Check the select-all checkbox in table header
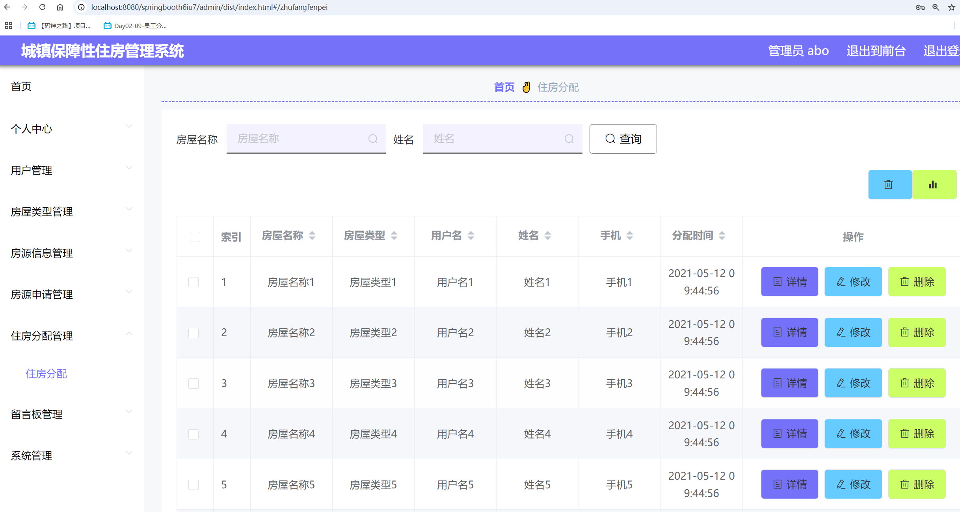This screenshot has width=960, height=512. pyautogui.click(x=195, y=236)
